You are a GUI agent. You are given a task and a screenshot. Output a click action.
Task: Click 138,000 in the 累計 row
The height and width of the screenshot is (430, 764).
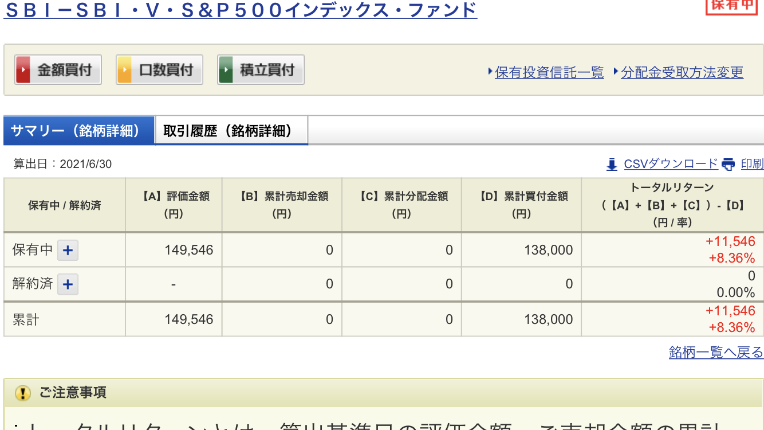[549, 319]
